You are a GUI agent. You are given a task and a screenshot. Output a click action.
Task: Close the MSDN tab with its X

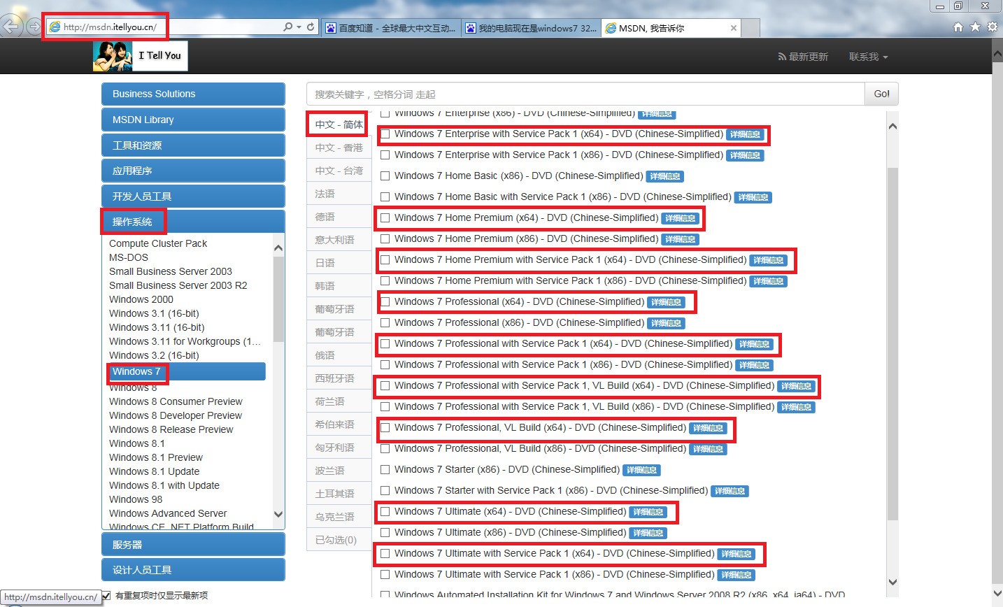733,28
